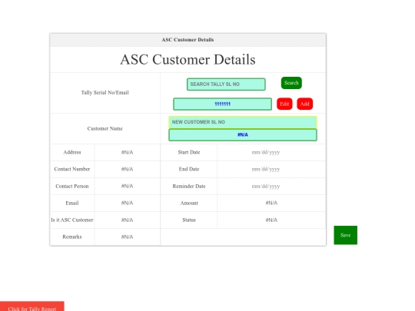Focus the SEARCH TALLY SL NO field
Viewport: 415px width, 311px height.
tap(226, 84)
